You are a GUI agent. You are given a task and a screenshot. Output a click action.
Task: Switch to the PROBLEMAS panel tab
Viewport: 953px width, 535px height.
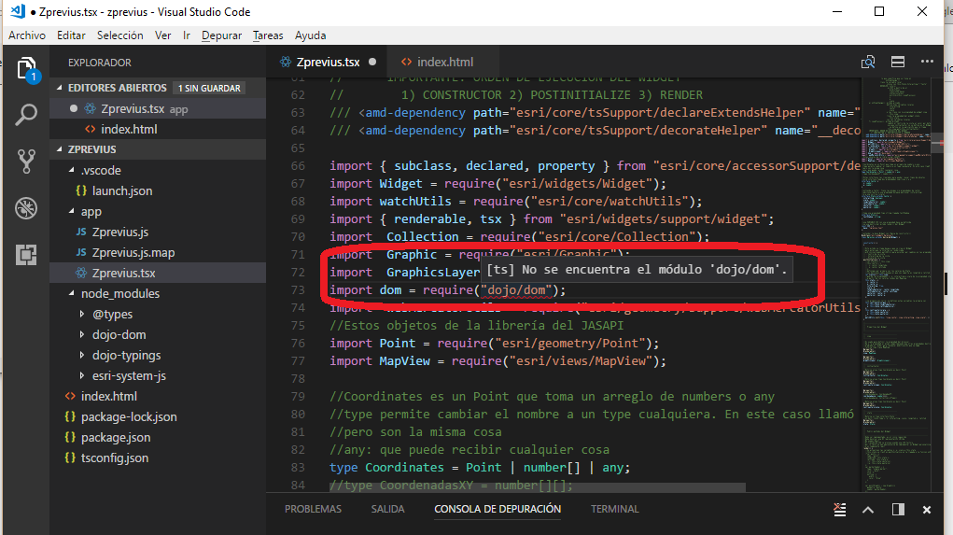pos(313,510)
